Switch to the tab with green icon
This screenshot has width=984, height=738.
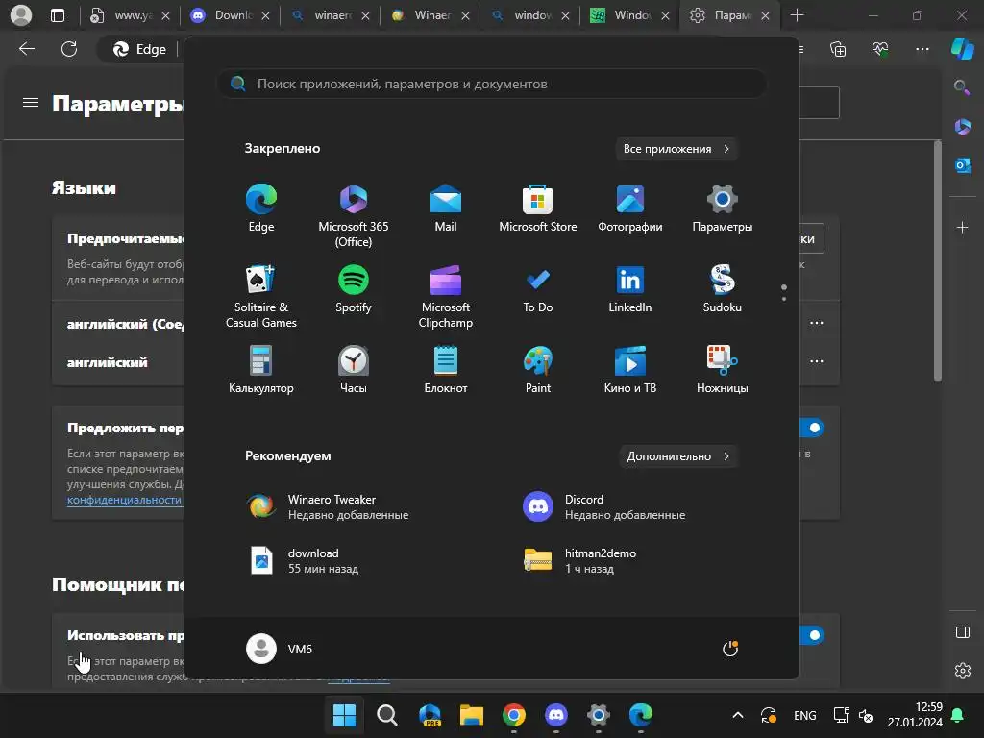(x=628, y=15)
